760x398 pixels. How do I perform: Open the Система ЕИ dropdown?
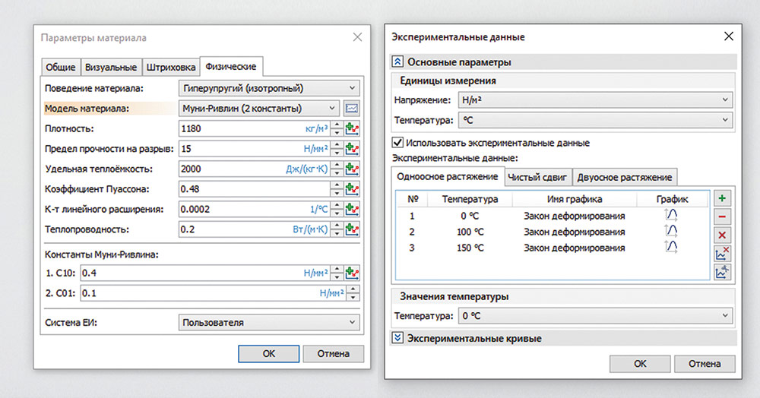[268, 323]
